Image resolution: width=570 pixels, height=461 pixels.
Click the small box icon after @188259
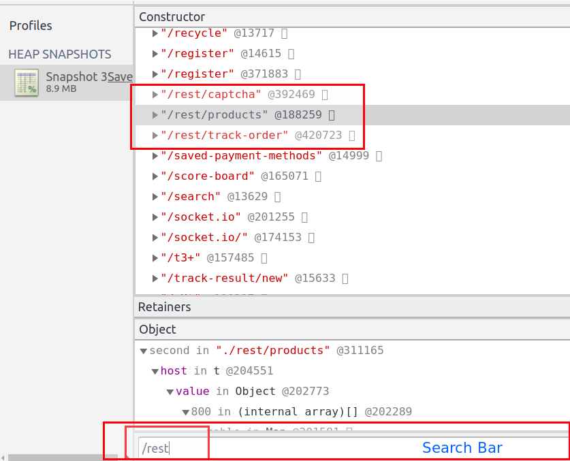coord(332,115)
